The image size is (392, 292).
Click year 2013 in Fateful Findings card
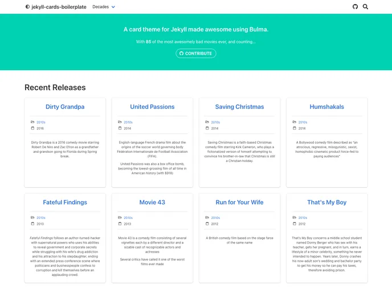click(x=40, y=224)
